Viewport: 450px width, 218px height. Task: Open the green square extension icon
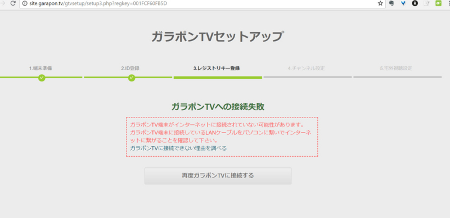438,3
